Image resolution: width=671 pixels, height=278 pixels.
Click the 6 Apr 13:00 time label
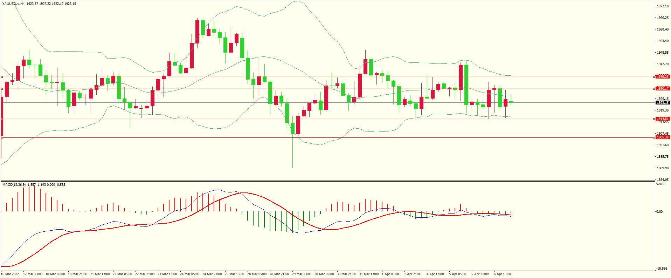502,274
